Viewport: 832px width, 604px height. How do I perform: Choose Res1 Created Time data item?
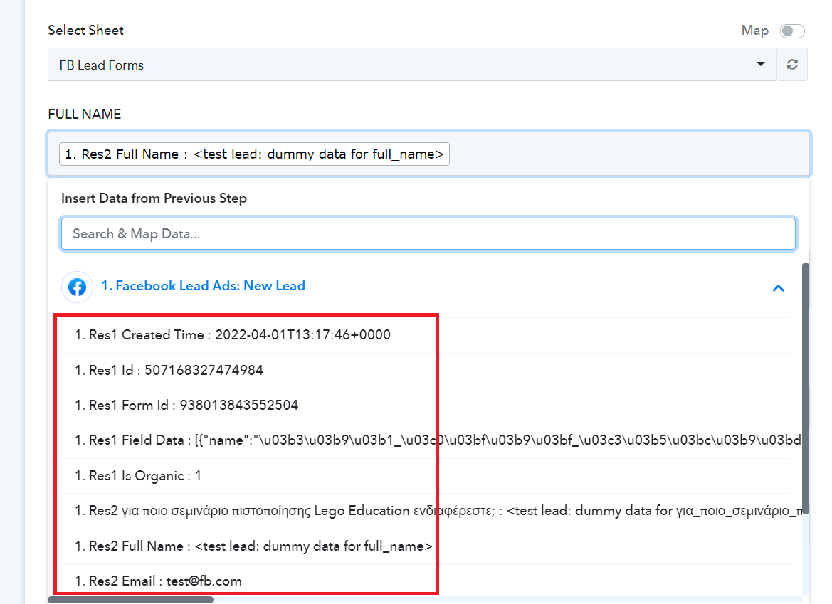click(x=233, y=335)
